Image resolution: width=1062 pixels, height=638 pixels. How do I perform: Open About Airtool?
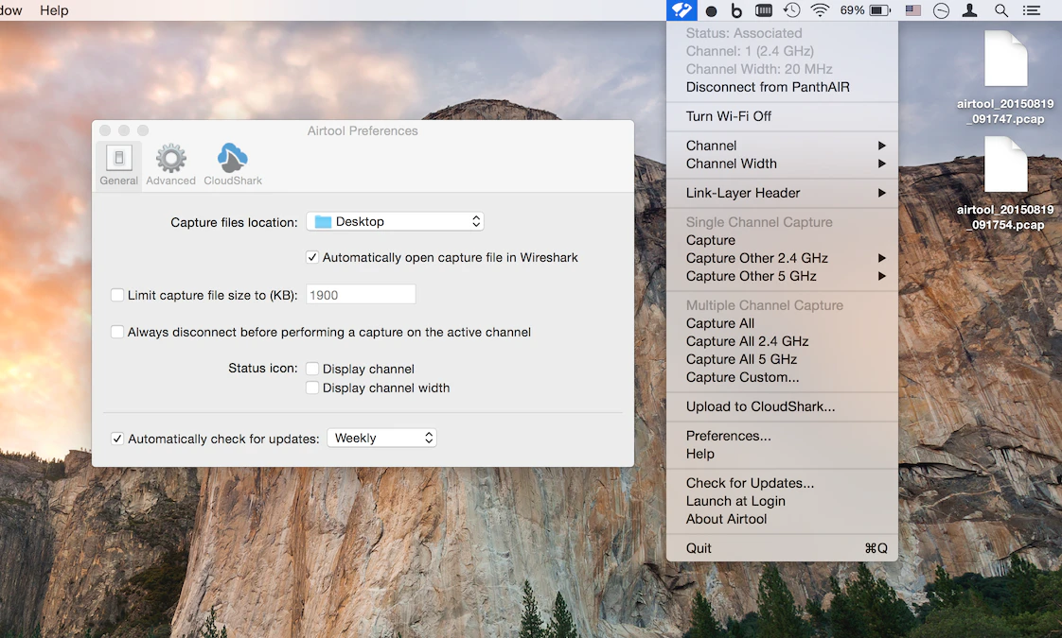782,519
